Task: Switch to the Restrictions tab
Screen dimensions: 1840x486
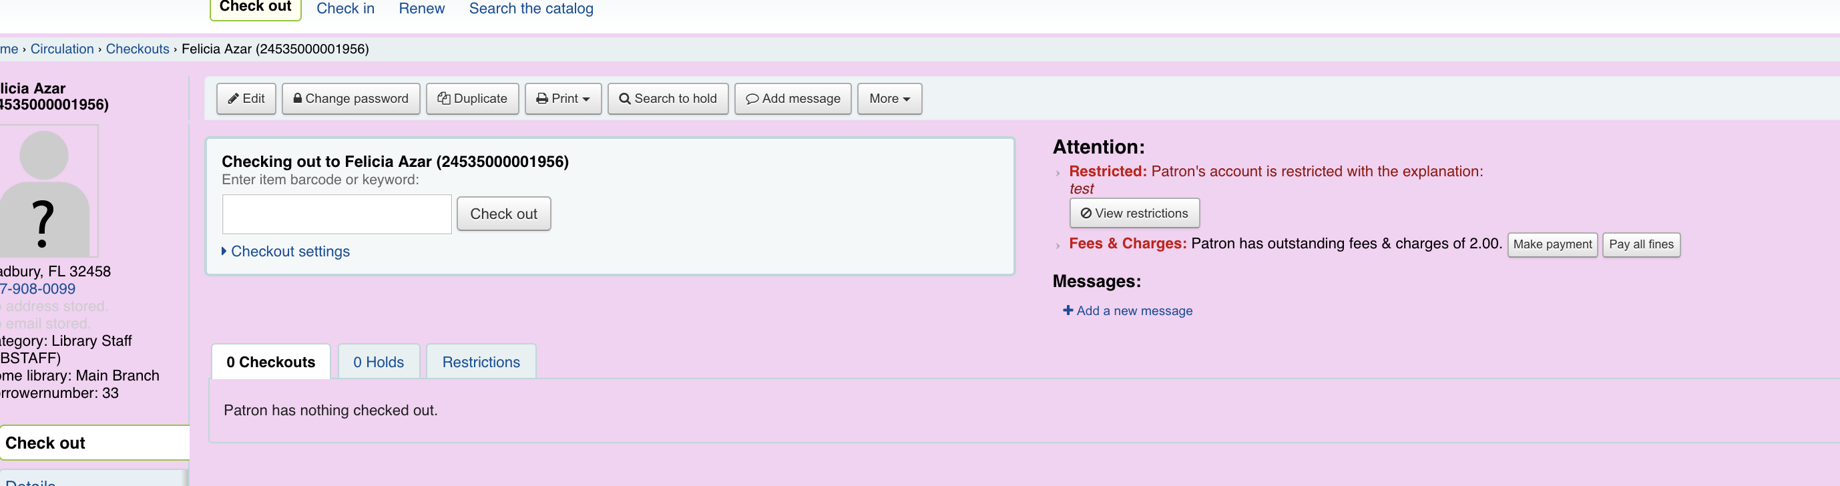Action: click(481, 362)
